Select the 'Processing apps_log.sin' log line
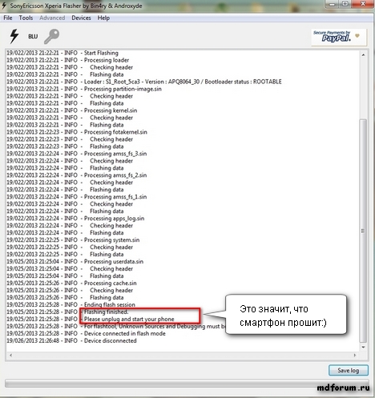This screenshot has width=375, height=398. click(x=75, y=219)
